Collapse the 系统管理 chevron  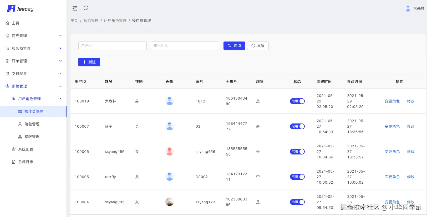click(60, 86)
